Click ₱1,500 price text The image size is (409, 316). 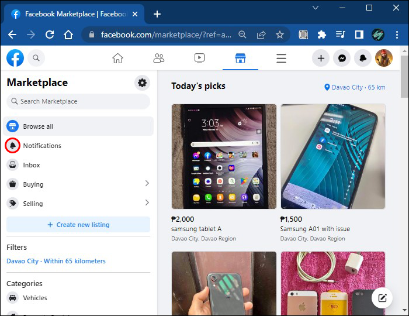pos(291,219)
